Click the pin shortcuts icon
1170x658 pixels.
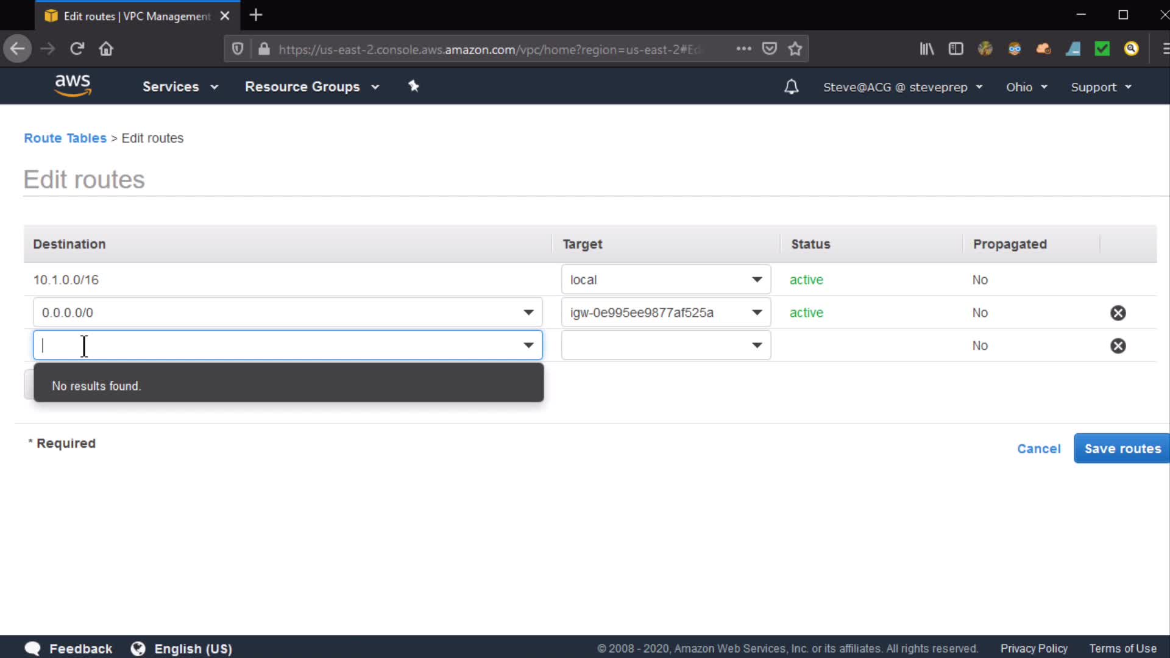coord(414,86)
